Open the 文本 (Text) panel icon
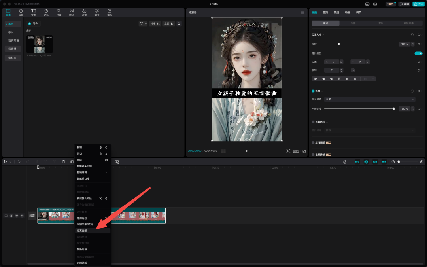 pyautogui.click(x=34, y=13)
